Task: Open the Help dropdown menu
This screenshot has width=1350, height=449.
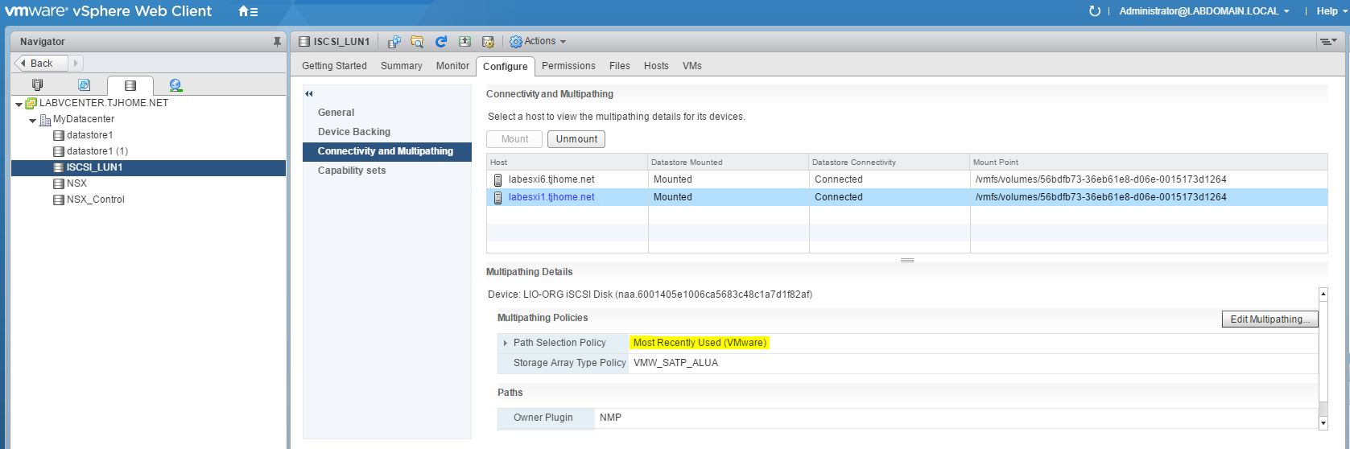Action: coord(1331,11)
